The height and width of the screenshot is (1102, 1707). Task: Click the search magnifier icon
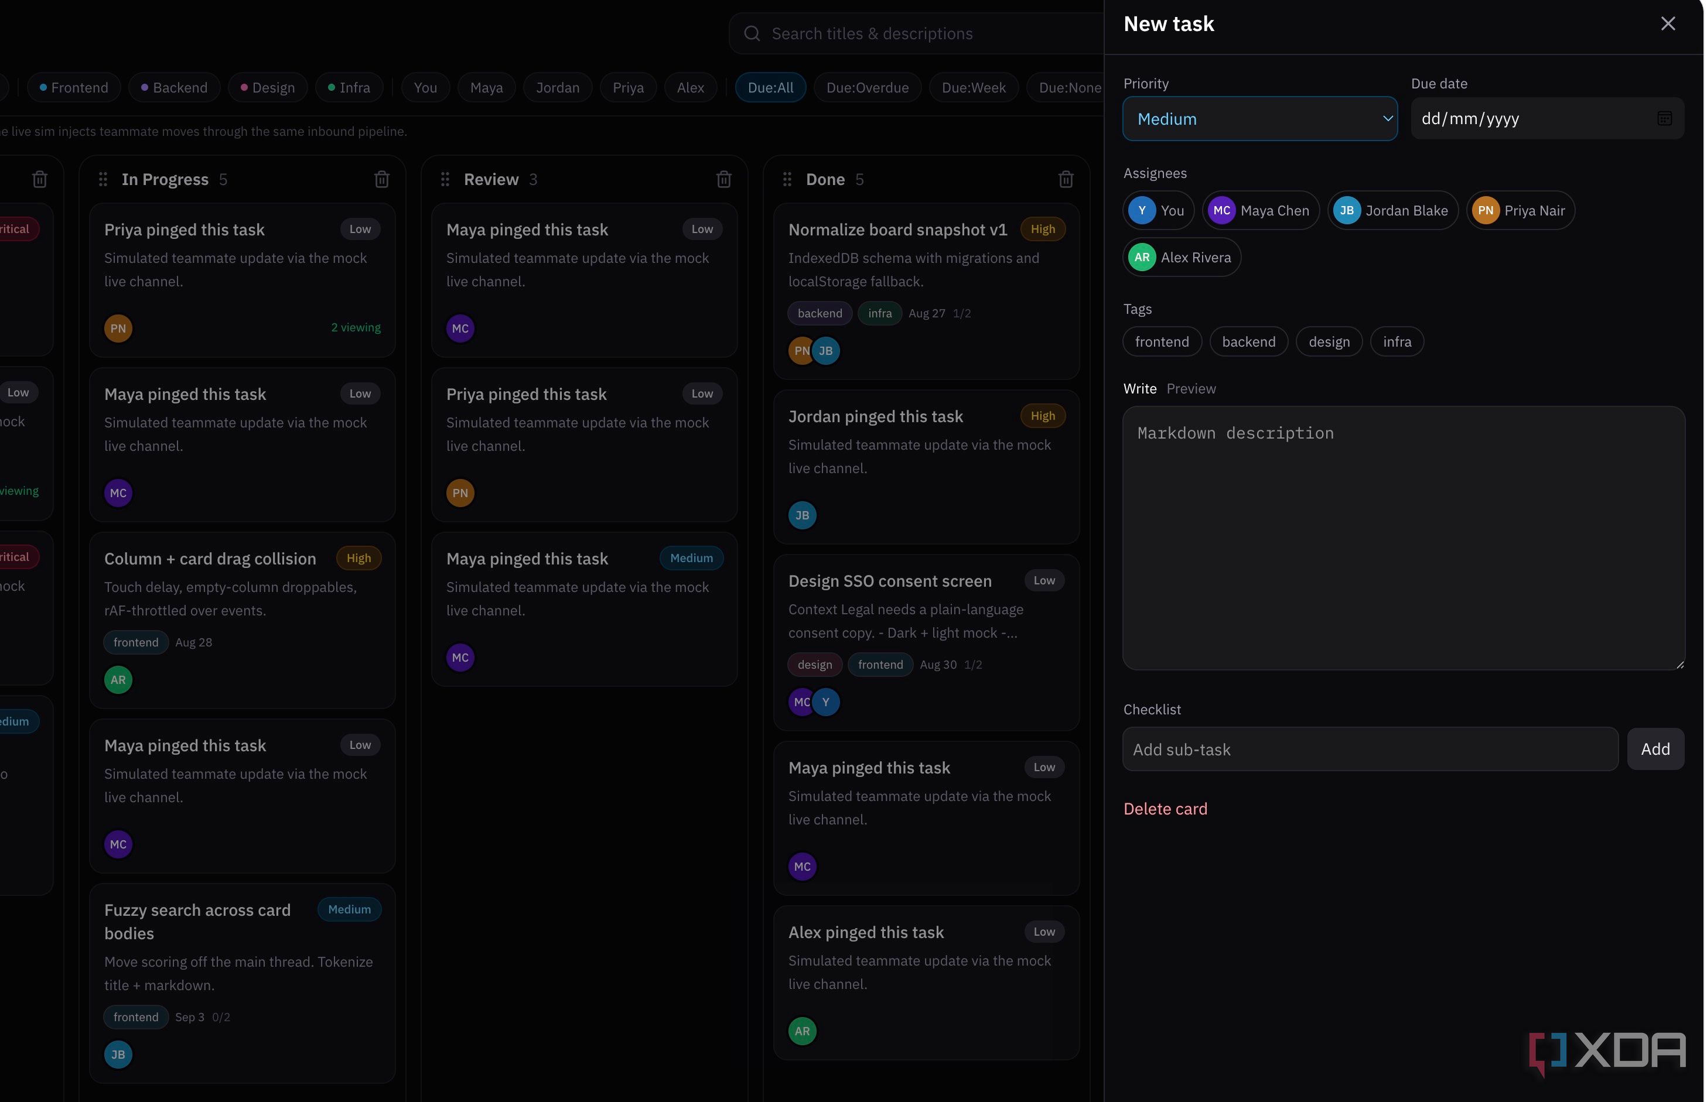click(752, 33)
